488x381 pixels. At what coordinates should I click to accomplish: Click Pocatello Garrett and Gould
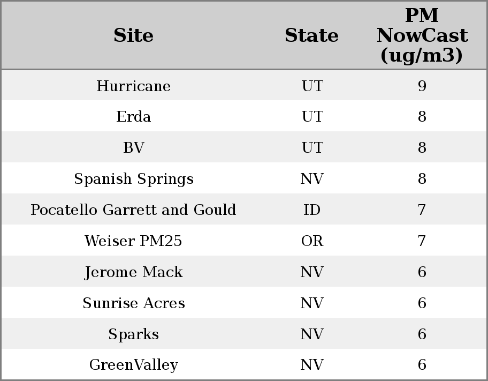pyautogui.click(x=133, y=210)
